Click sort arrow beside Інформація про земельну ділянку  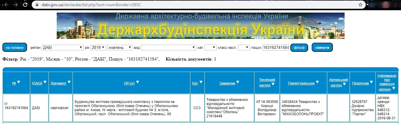[394, 88]
